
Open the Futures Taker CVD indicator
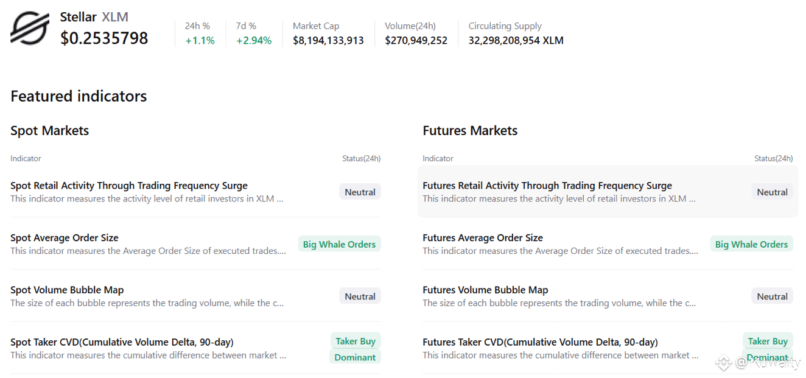(540, 342)
